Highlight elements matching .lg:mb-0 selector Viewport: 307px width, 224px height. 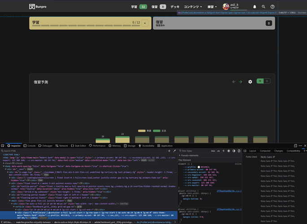click(x=193, y=196)
